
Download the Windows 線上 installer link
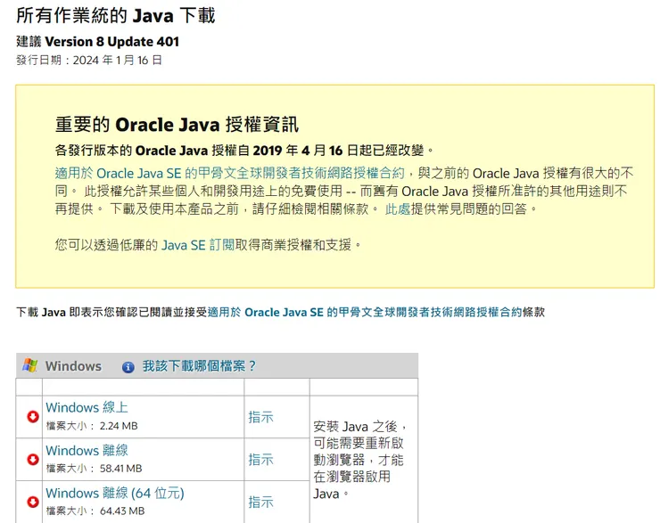87,407
